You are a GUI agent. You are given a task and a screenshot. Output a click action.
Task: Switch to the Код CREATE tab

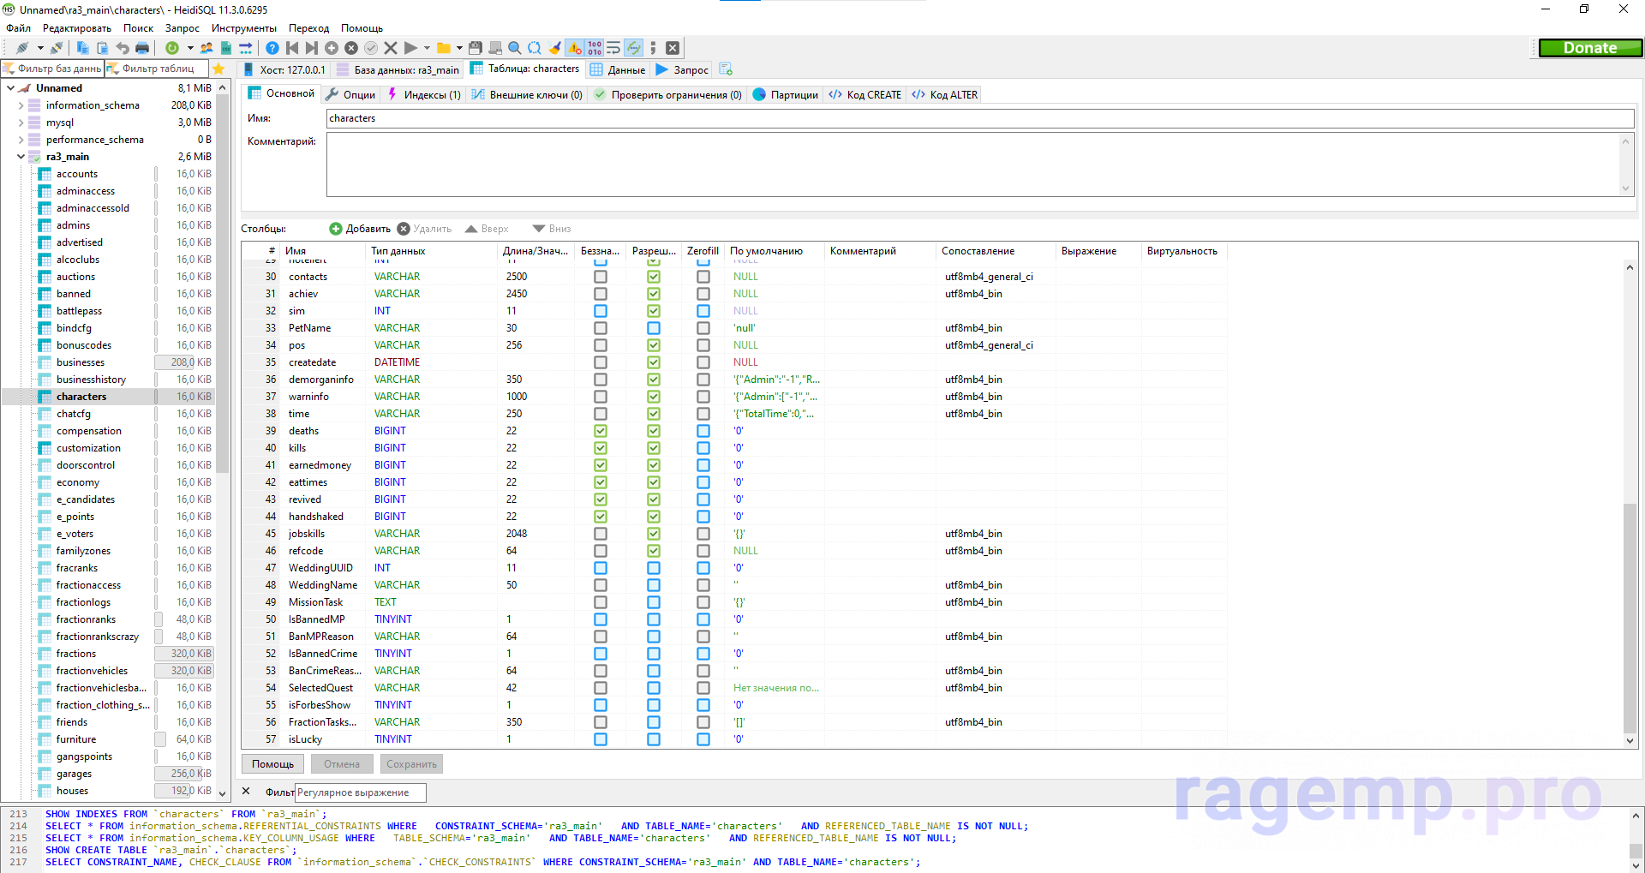(865, 94)
